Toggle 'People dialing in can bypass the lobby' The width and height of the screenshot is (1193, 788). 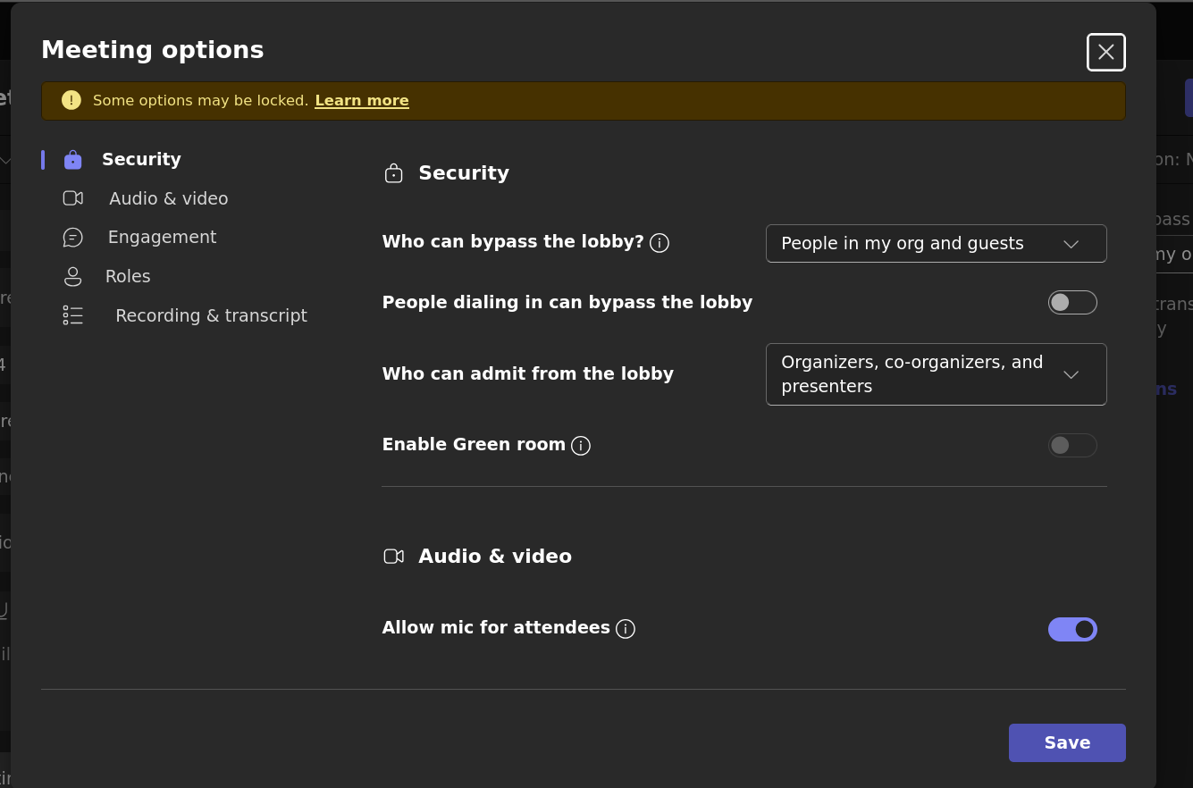tap(1072, 303)
